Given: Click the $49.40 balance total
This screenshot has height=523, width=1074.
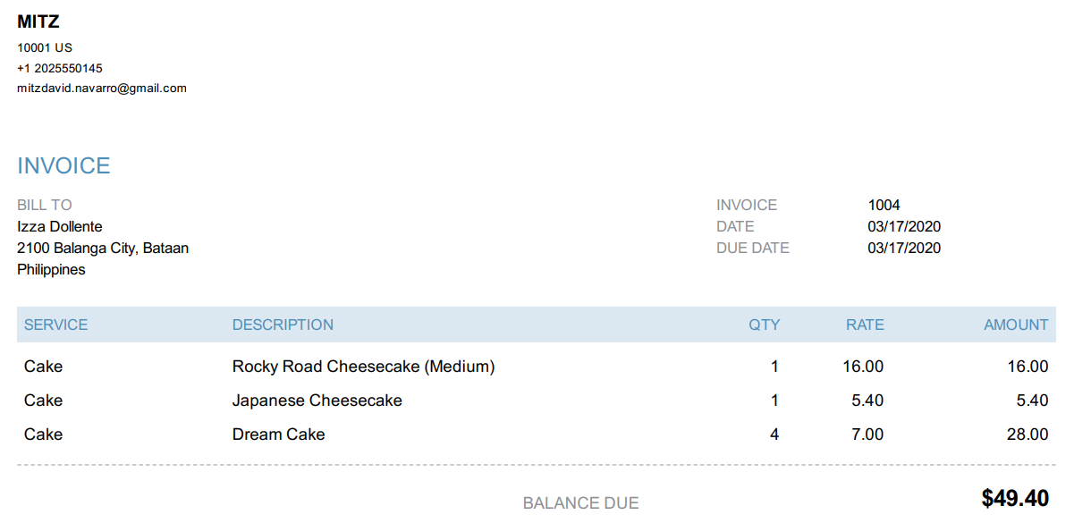Looking at the screenshot, I should pos(1015,498).
